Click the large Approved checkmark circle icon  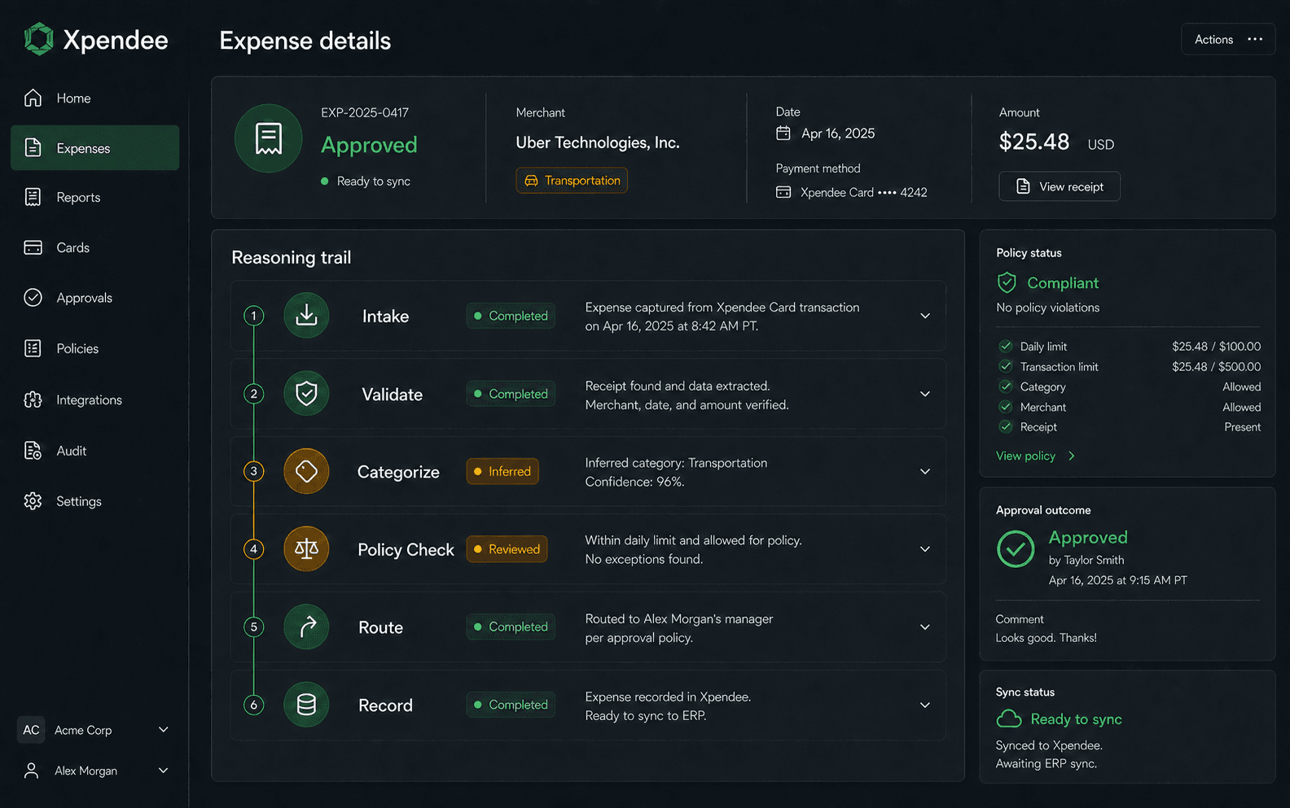point(1016,549)
